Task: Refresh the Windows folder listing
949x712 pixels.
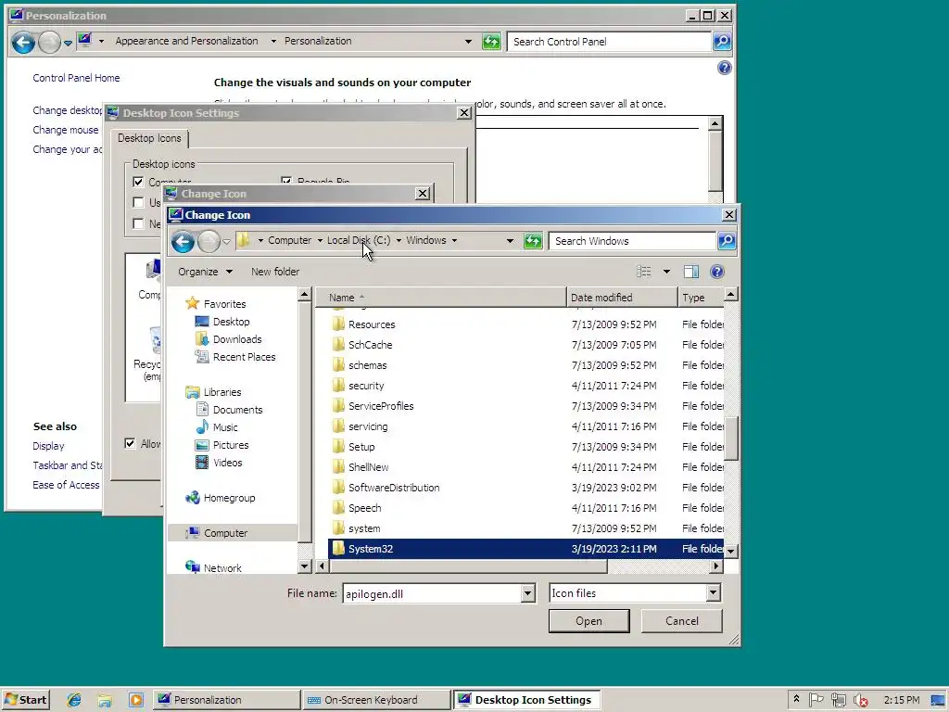Action: (x=533, y=241)
